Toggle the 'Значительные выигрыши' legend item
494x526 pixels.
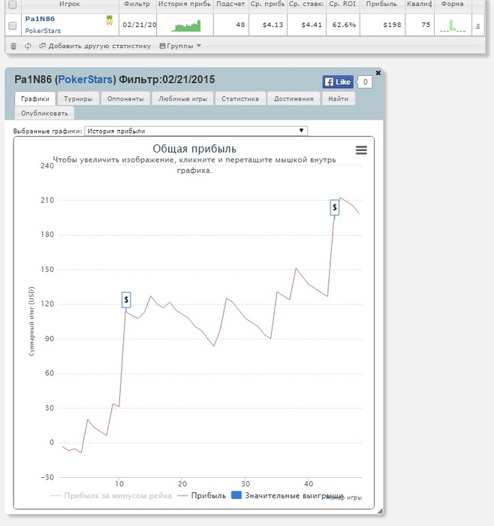click(288, 495)
